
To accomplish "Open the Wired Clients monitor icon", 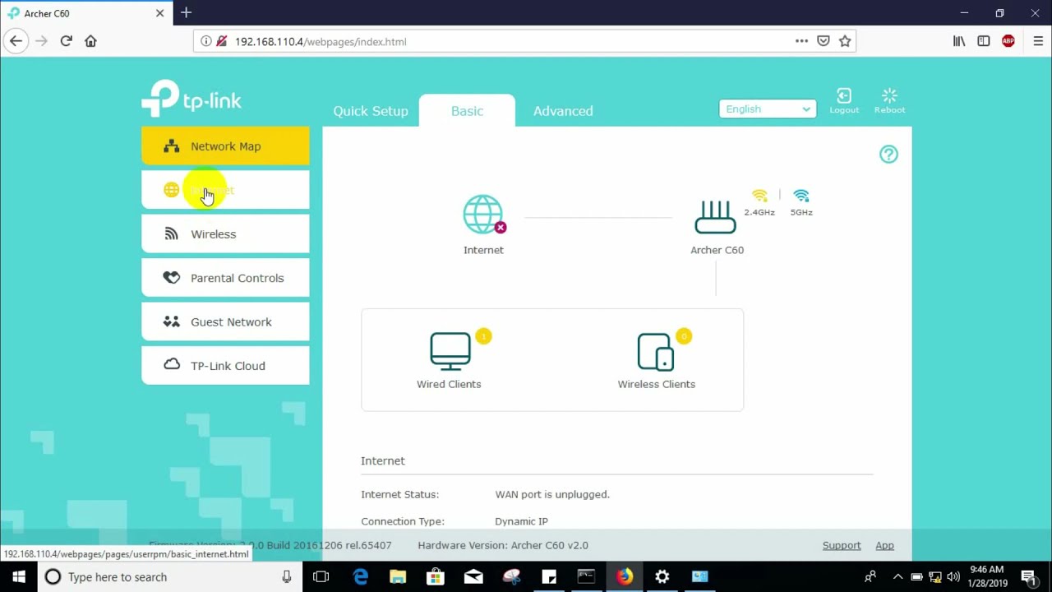I will coord(450,351).
